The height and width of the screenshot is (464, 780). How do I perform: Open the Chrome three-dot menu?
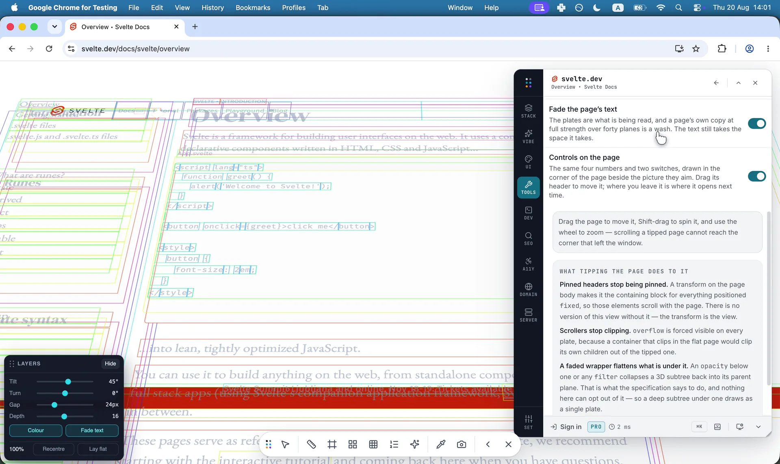(x=768, y=49)
